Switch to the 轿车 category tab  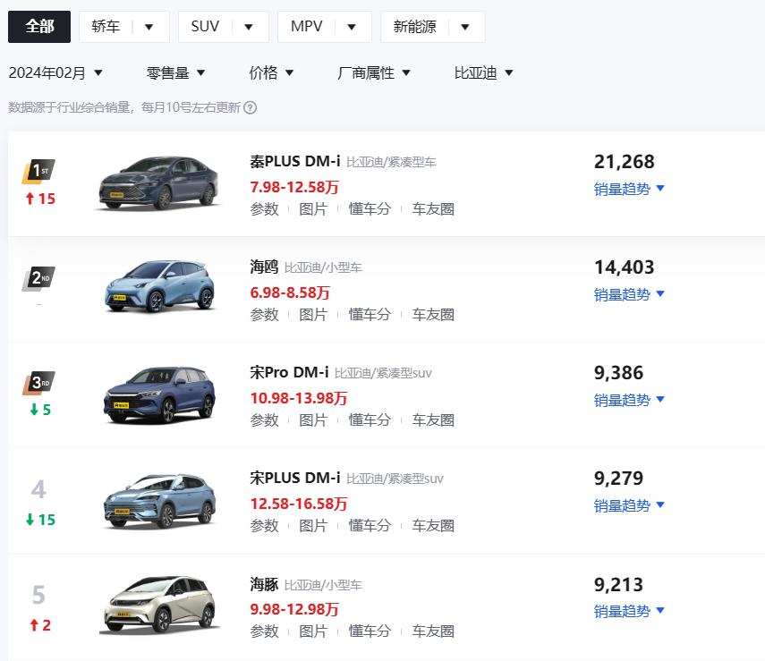[106, 27]
